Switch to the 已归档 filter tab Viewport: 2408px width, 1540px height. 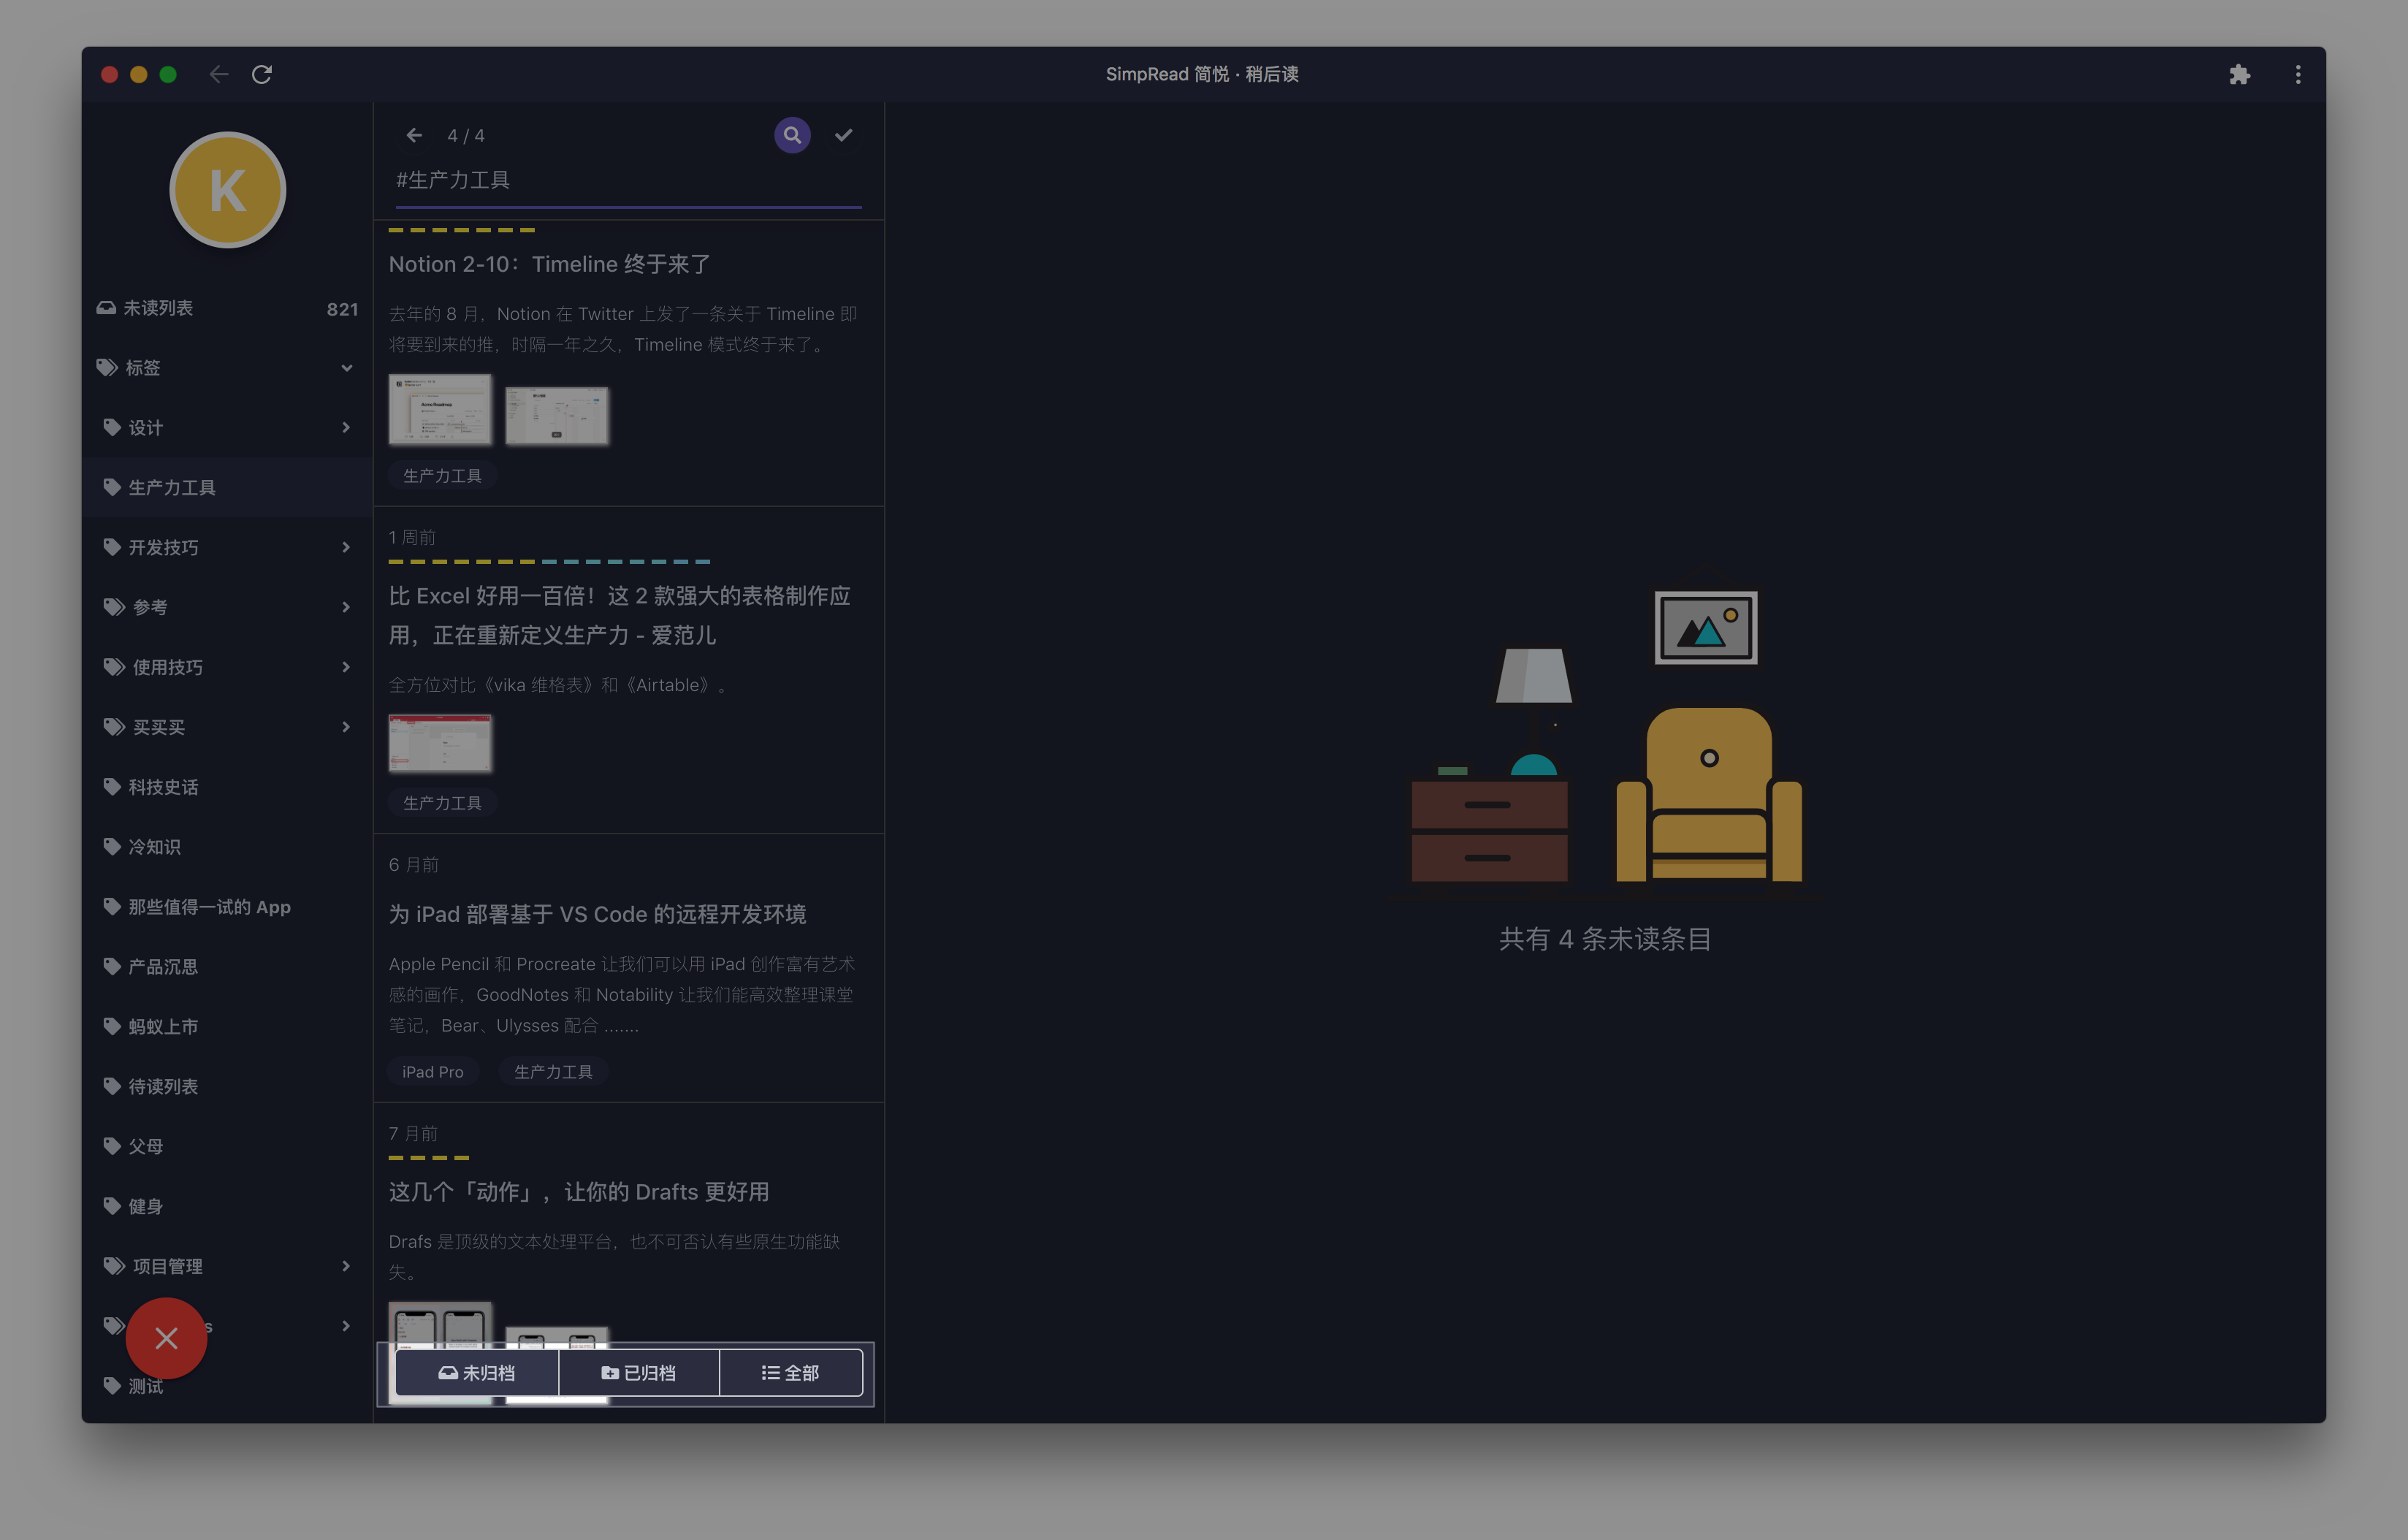tap(639, 1373)
